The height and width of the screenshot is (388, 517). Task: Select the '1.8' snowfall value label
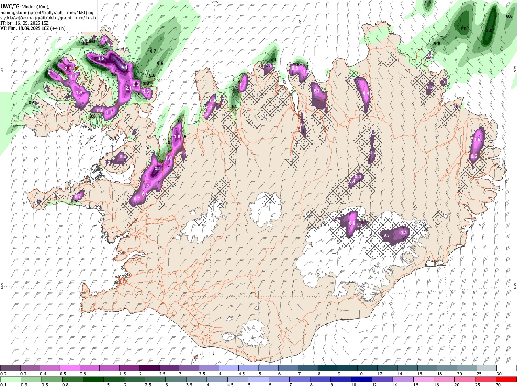point(177,137)
